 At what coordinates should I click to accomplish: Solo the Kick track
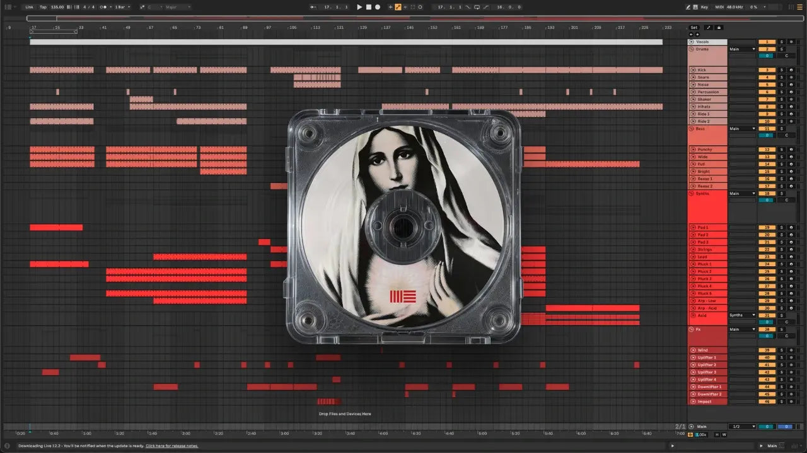coord(781,70)
